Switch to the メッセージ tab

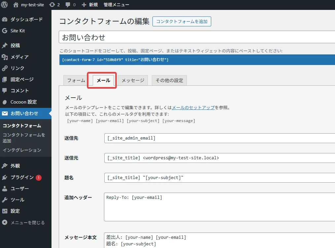pyautogui.click(x=133, y=80)
